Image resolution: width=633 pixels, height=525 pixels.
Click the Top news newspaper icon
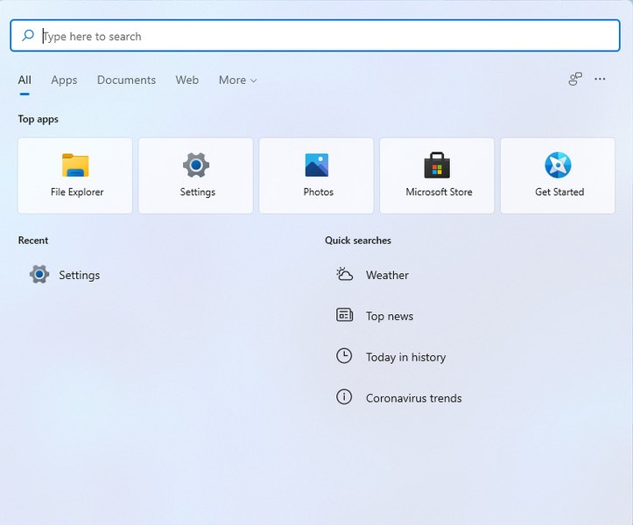pos(344,315)
